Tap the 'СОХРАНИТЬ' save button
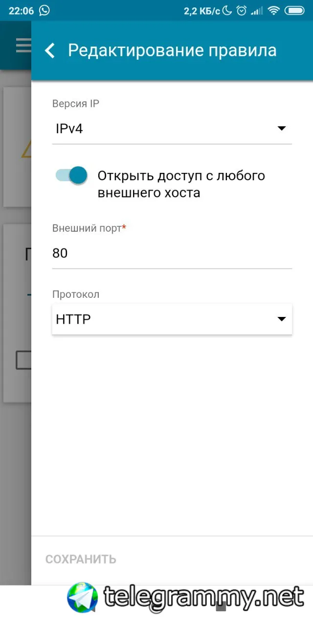Screen dimensions: 313x627 coord(81,559)
